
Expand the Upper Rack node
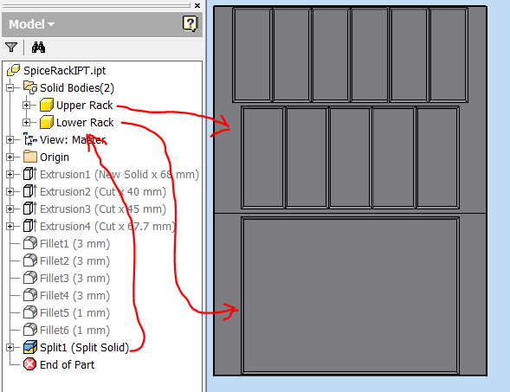pos(26,105)
